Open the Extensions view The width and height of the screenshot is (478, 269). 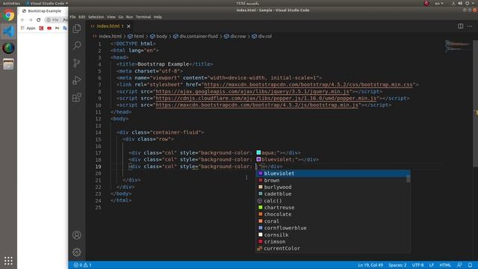click(x=77, y=98)
